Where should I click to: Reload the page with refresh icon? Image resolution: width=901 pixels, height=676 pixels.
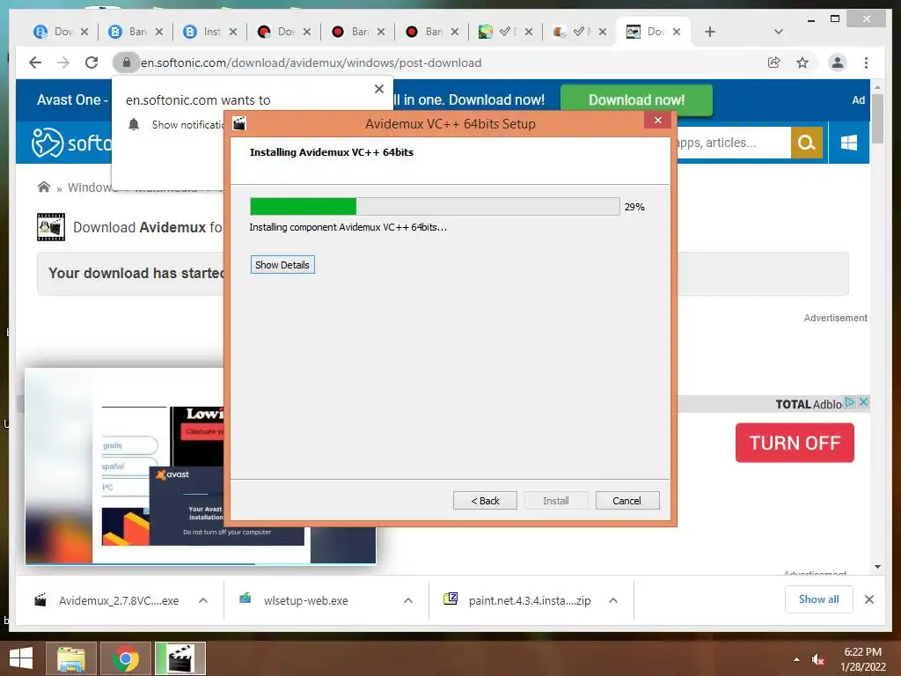(92, 62)
